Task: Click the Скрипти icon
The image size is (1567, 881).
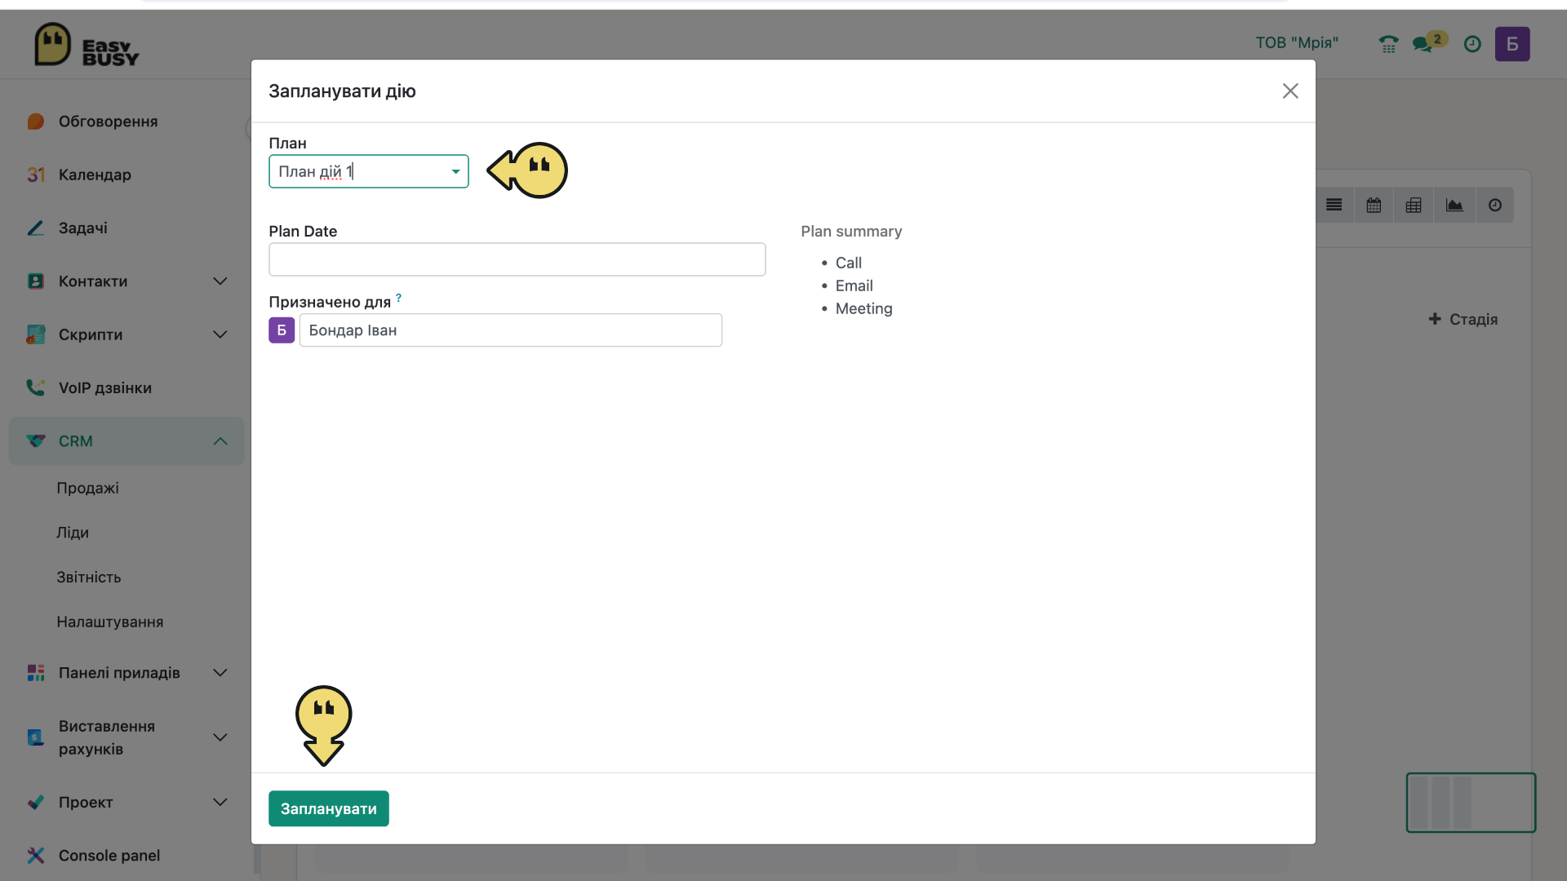Action: 35,334
